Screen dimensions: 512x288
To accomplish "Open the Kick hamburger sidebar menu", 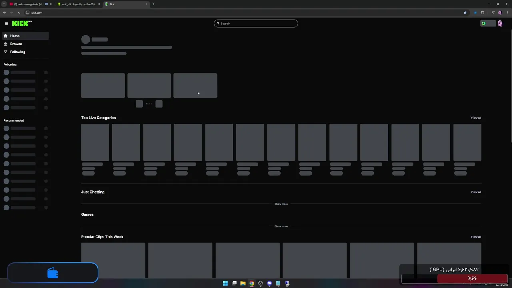I will click(6, 24).
